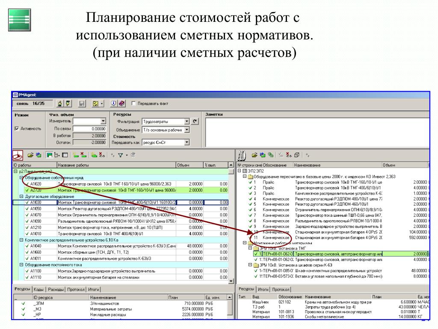Click the works list scrollbar up arrow
Viewport: 438px width, 329px height.
click(231, 165)
